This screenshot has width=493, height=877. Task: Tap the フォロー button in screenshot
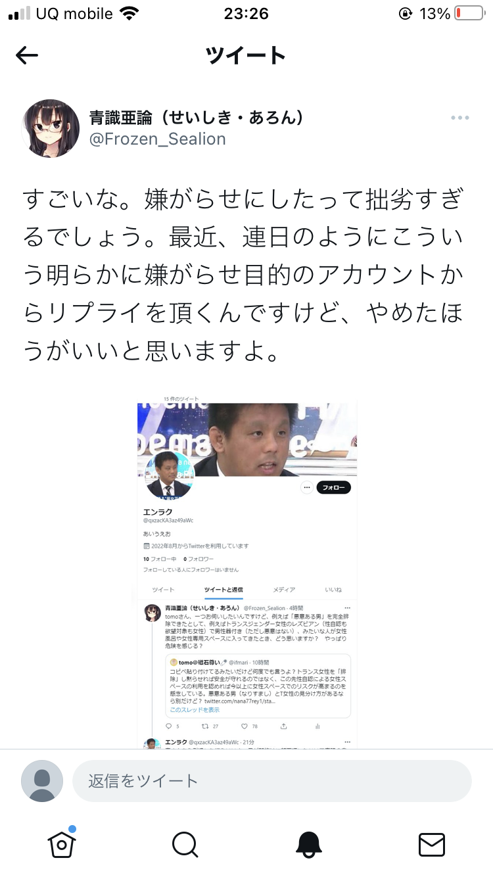(x=334, y=488)
